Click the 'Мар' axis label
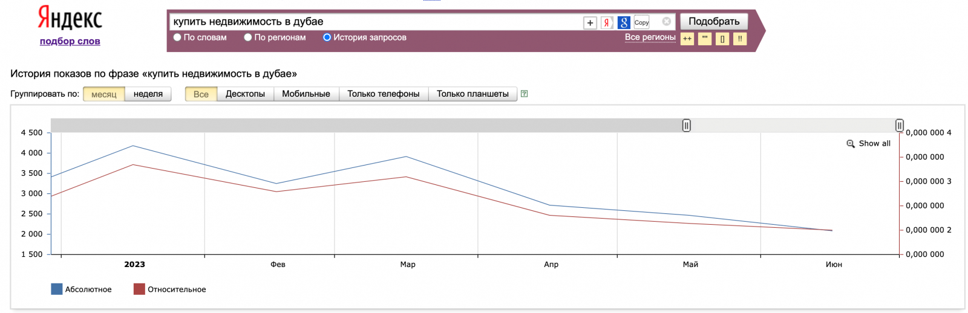Viewport: 968px width, 313px height. click(408, 265)
